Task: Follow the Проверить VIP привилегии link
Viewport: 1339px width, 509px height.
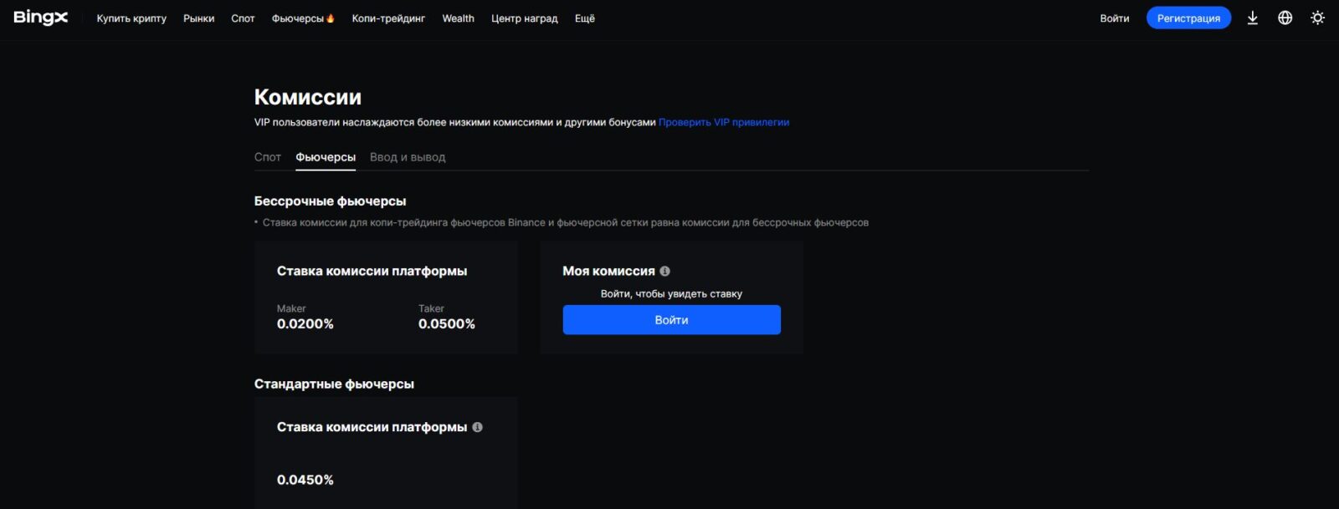Action: 723,122
